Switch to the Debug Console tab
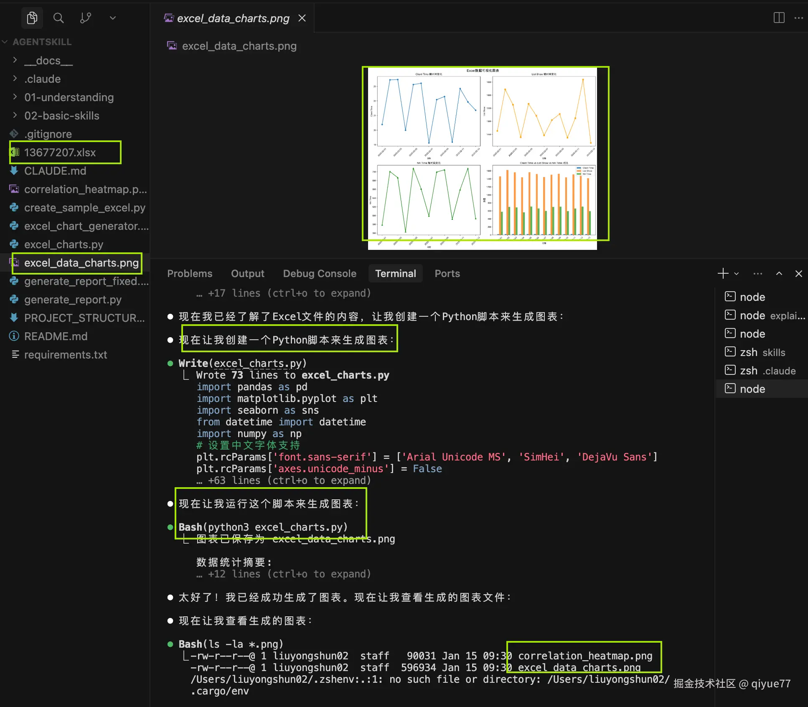Image resolution: width=808 pixels, height=707 pixels. click(x=320, y=274)
